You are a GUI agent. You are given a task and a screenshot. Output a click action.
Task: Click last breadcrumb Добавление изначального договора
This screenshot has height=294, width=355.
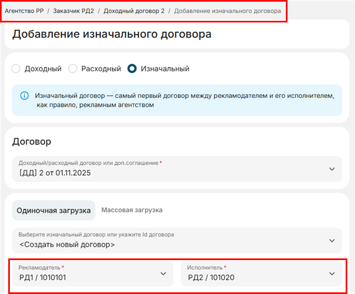[x=227, y=11]
